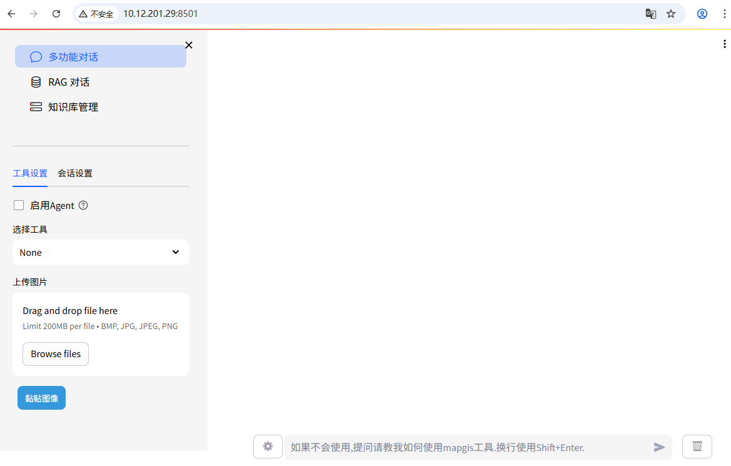Select the 工具设置 tab

[30, 174]
